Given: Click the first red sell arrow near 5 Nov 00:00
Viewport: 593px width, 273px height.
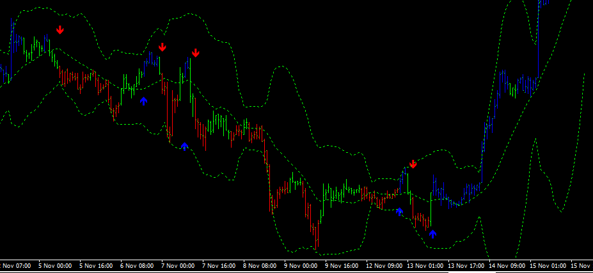Looking at the screenshot, I should click(x=59, y=29).
